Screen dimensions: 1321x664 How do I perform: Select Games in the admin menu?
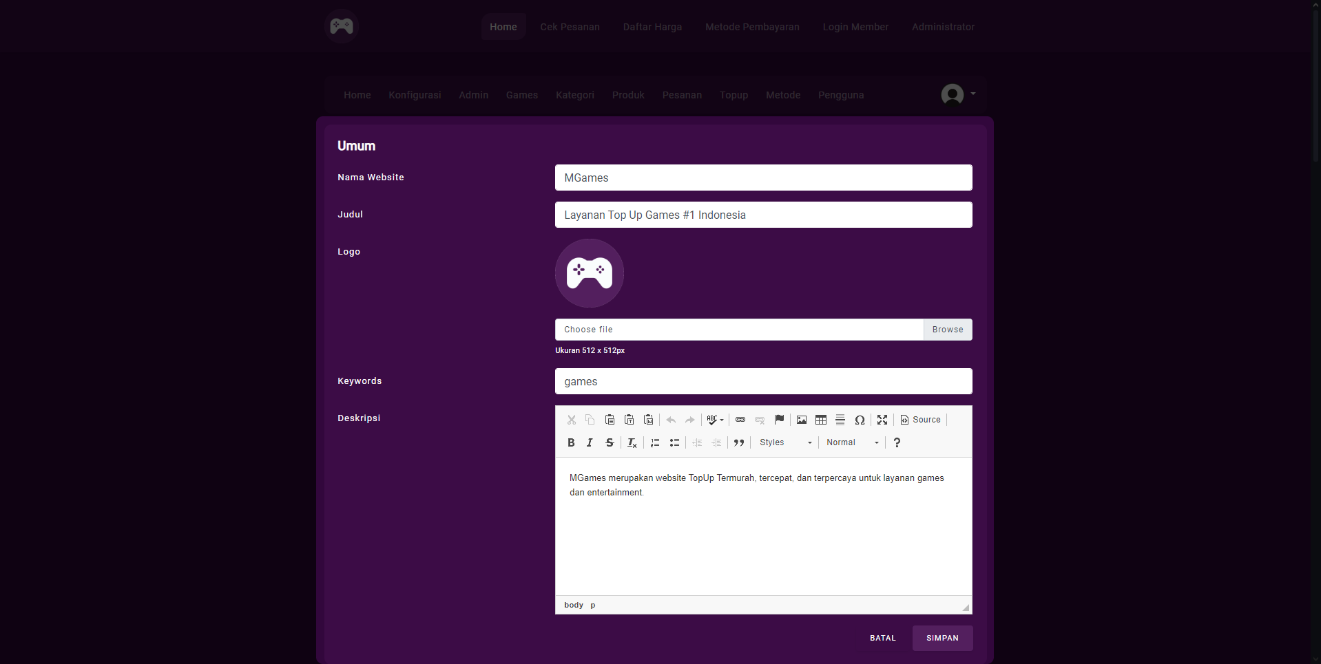(522, 95)
